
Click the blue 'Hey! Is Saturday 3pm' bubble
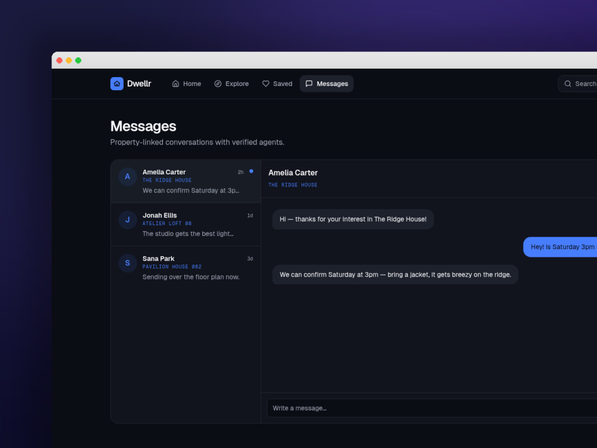[x=560, y=247]
